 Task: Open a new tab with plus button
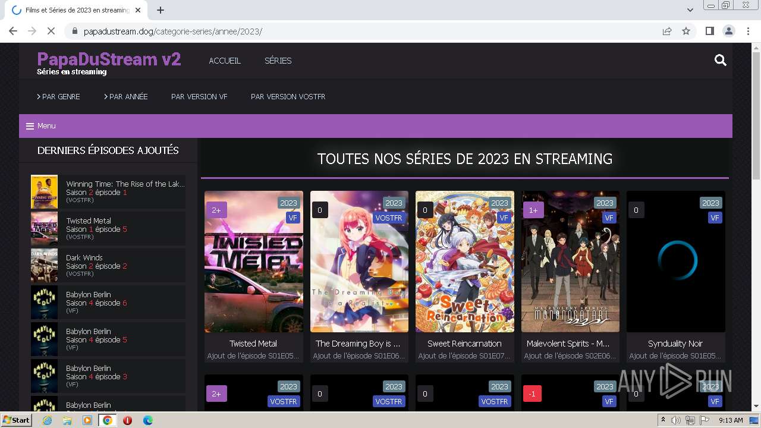pyautogui.click(x=161, y=10)
